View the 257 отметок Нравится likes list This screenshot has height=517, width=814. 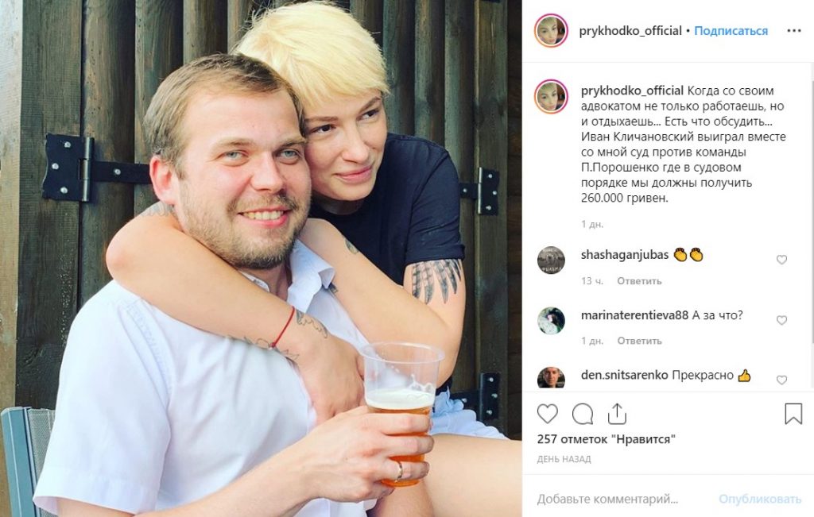(x=606, y=439)
